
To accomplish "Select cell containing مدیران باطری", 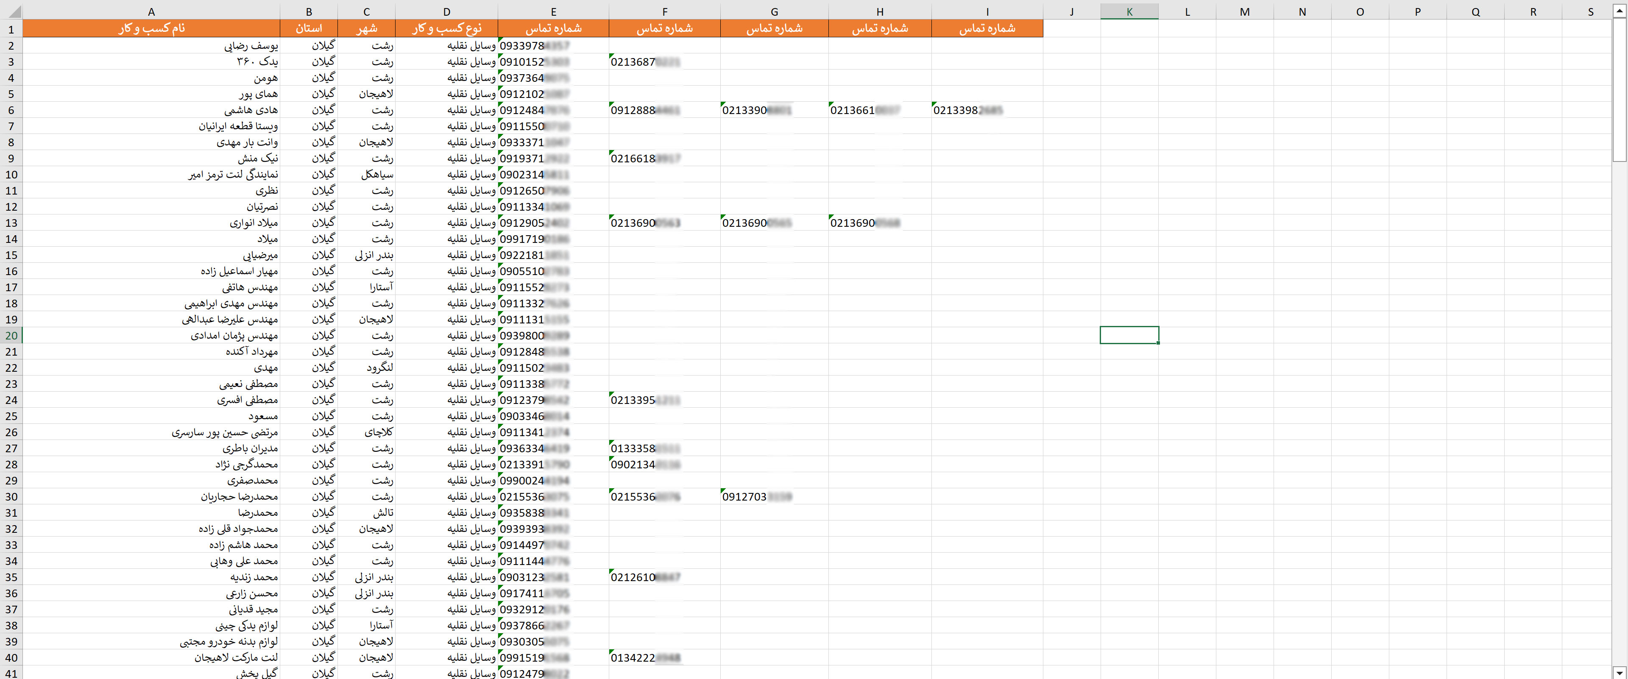I will point(151,448).
